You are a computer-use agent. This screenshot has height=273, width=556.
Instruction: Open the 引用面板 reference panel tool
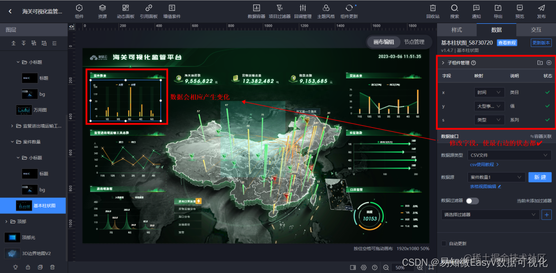149,11
